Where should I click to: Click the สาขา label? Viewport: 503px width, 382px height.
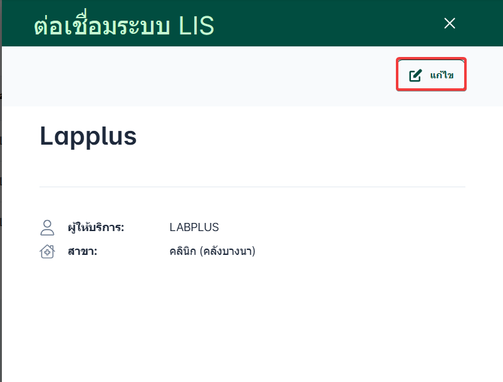coord(82,252)
